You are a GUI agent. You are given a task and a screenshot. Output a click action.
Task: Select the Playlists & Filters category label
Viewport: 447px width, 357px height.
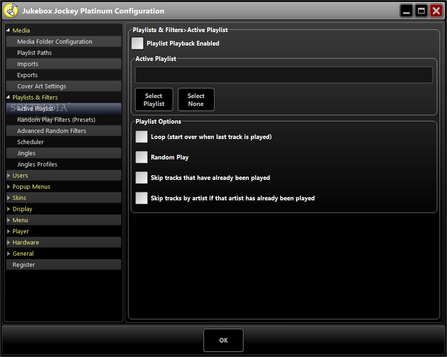click(35, 97)
